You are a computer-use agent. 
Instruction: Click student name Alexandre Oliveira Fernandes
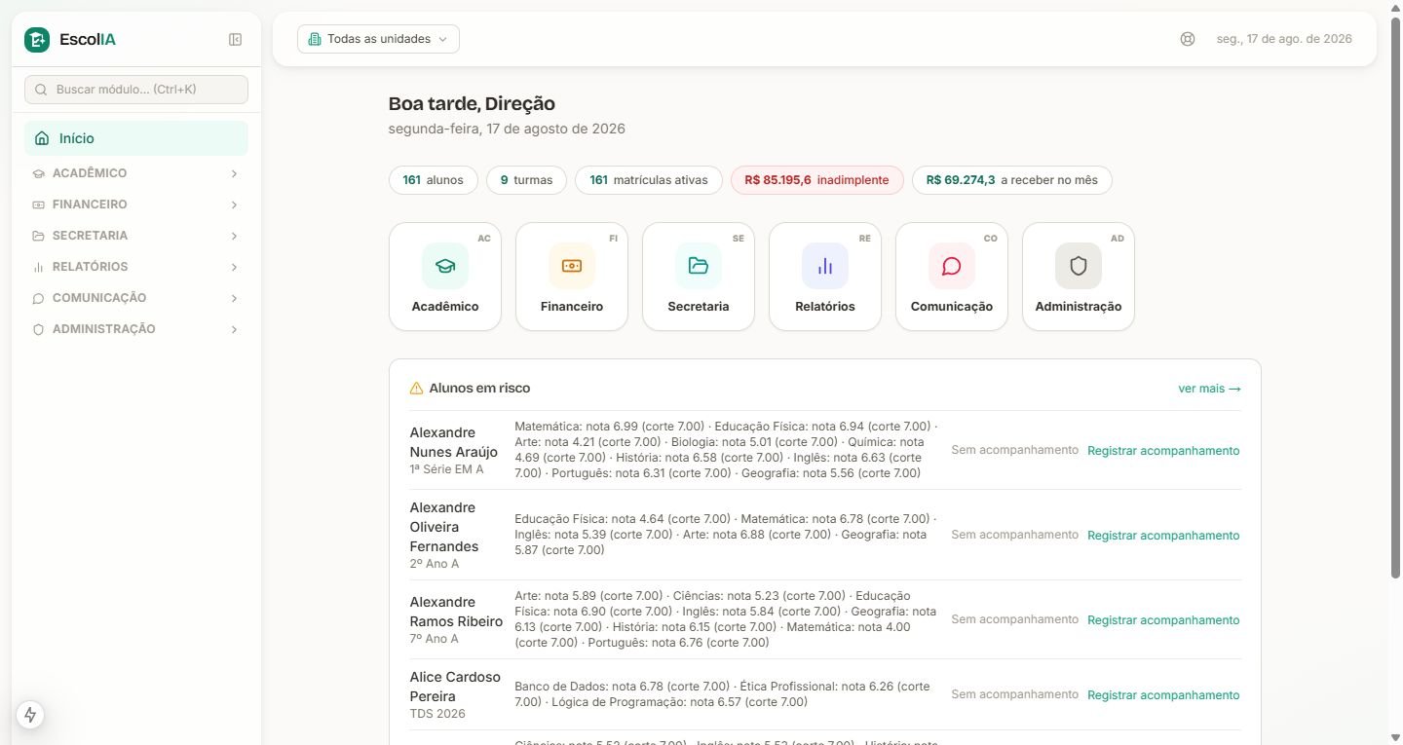(x=444, y=527)
